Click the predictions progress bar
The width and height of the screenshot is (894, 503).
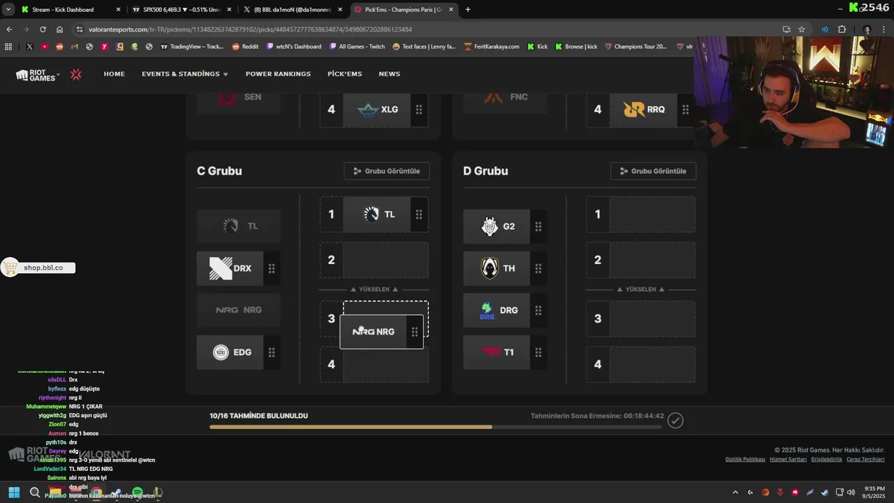point(436,427)
